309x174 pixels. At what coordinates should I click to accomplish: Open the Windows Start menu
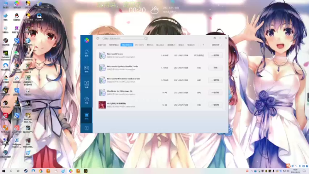[x=3, y=171]
